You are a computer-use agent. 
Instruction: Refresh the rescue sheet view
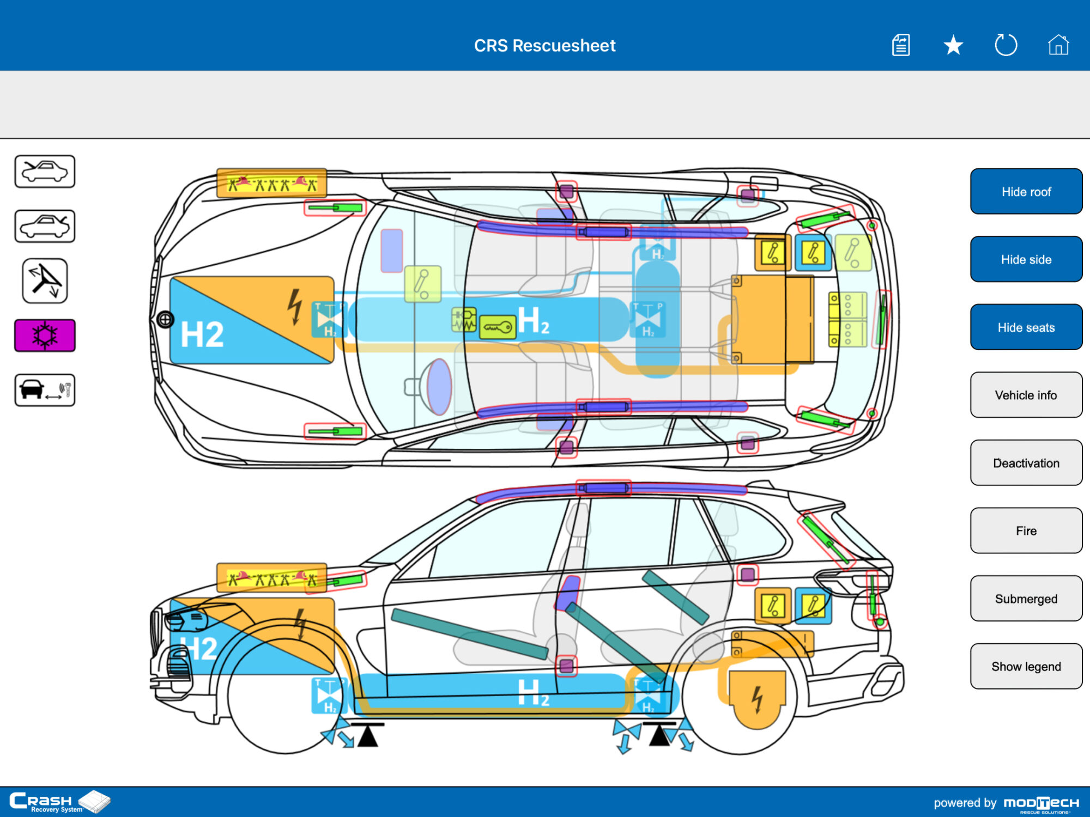pyautogui.click(x=1006, y=46)
